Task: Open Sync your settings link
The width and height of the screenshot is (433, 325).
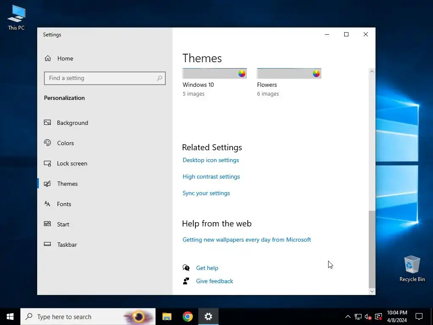Action: tap(206, 193)
